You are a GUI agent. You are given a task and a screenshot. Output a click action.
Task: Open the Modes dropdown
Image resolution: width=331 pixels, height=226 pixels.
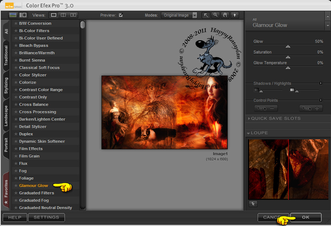(179, 15)
